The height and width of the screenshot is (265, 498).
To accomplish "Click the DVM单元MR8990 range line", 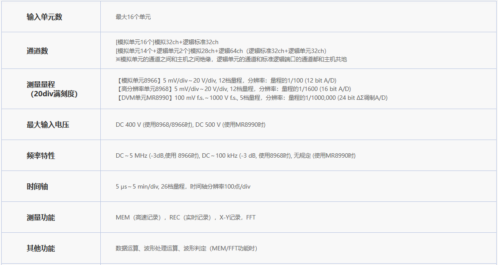I will (251, 98).
